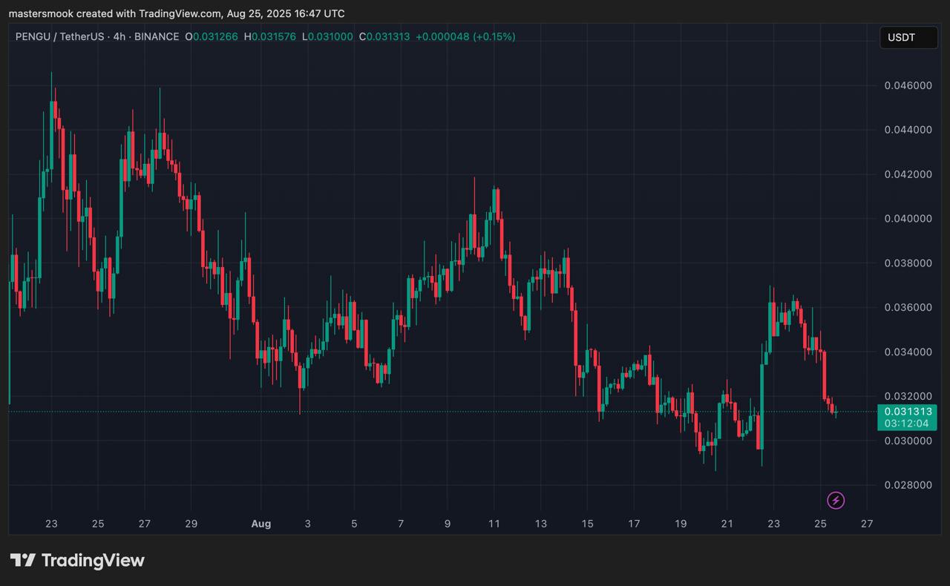Image resolution: width=950 pixels, height=586 pixels.
Task: Click the BINANCE exchange label
Action: [157, 36]
